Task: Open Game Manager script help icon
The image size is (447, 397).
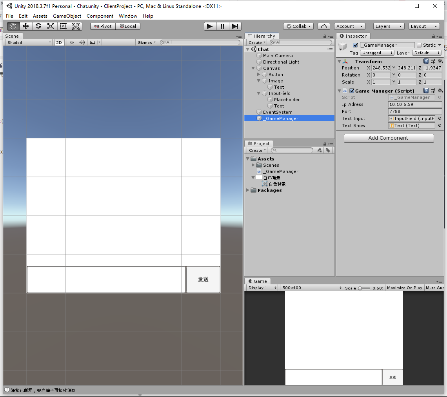Action: (x=426, y=90)
